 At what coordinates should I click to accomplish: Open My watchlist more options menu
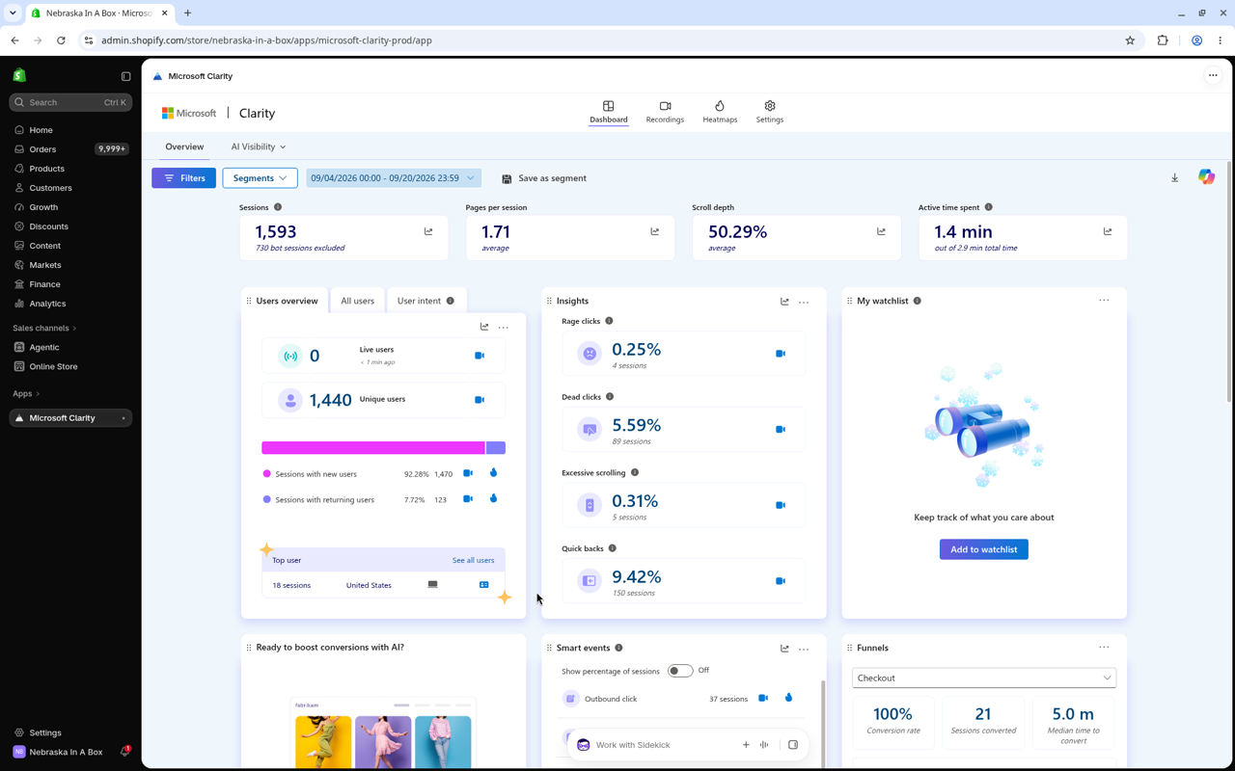pyautogui.click(x=1104, y=301)
